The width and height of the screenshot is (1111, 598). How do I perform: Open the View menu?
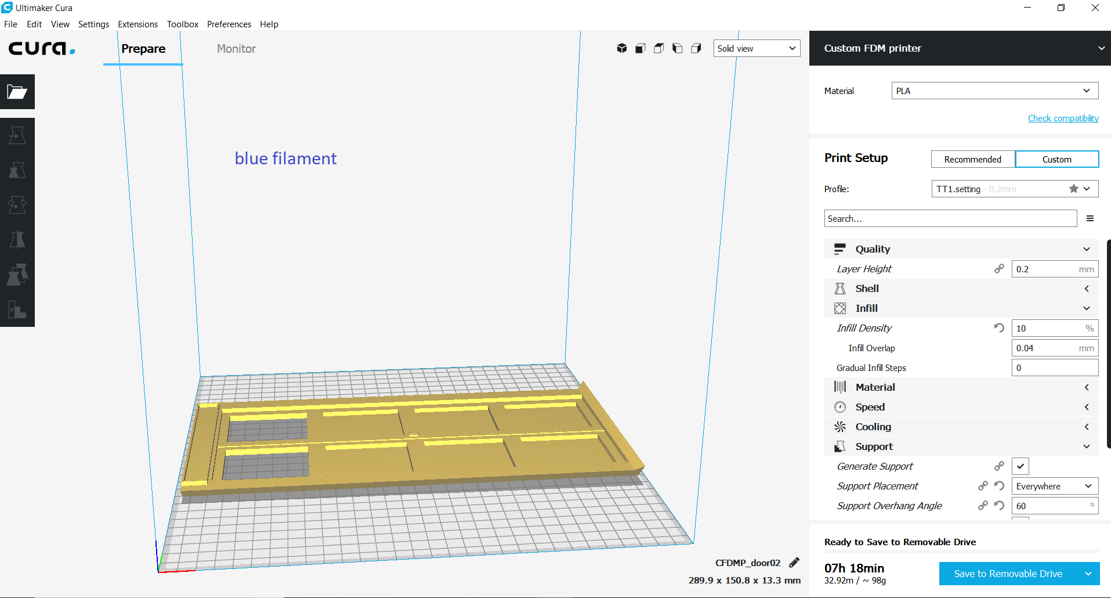pyautogui.click(x=60, y=24)
